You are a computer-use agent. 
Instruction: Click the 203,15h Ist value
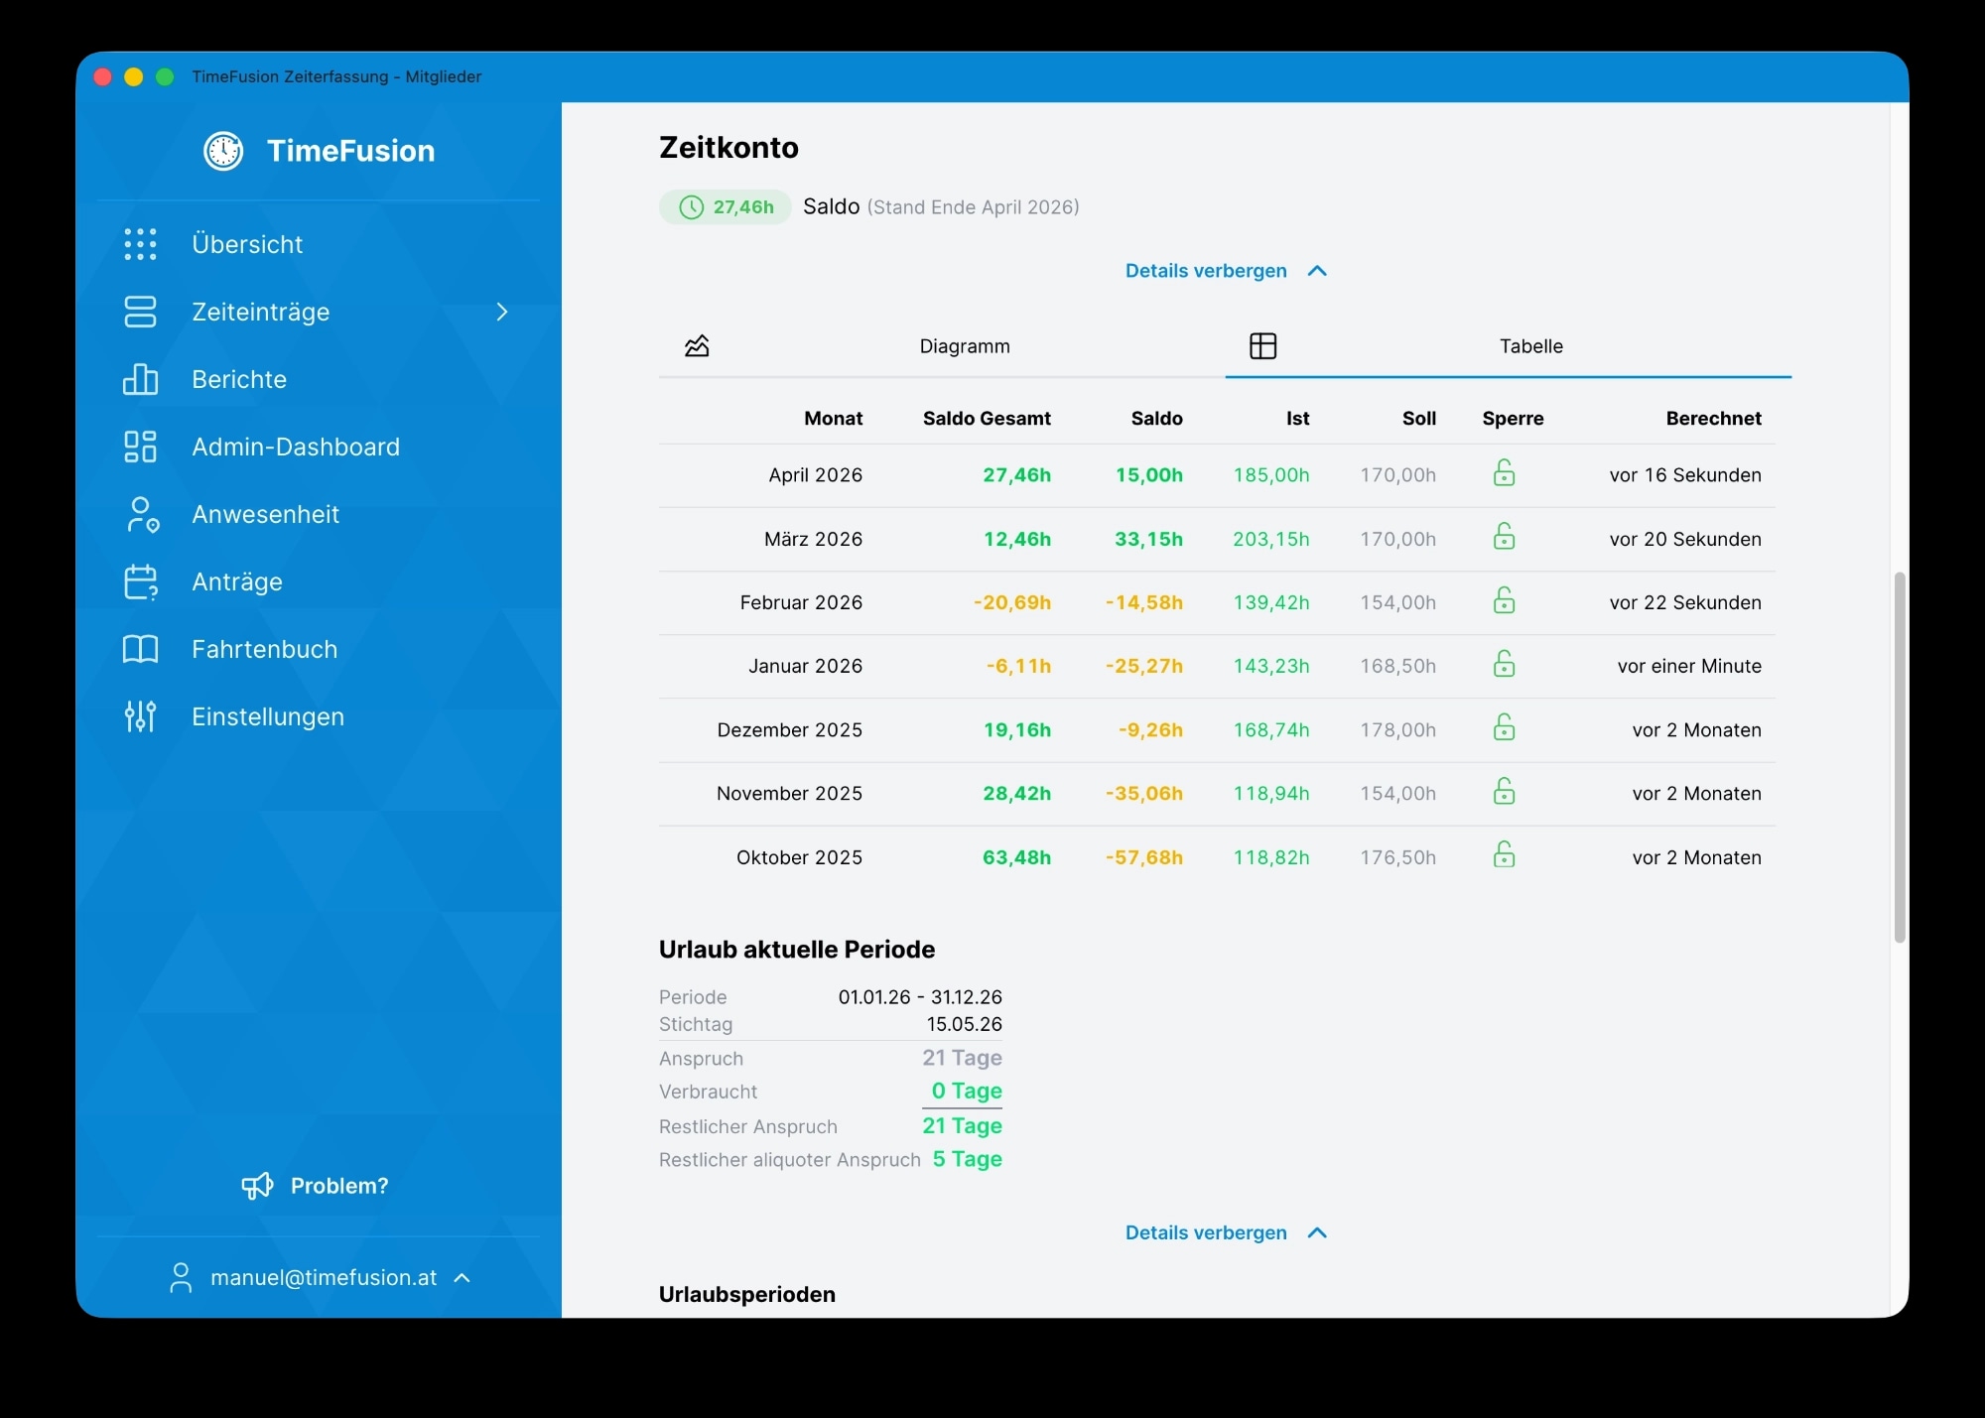click(1271, 539)
